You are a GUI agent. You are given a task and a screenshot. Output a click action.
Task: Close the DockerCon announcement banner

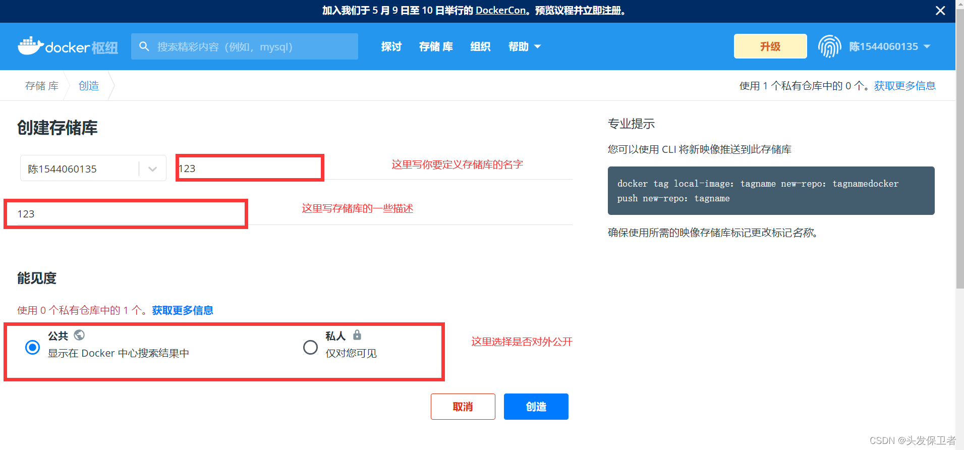click(940, 11)
